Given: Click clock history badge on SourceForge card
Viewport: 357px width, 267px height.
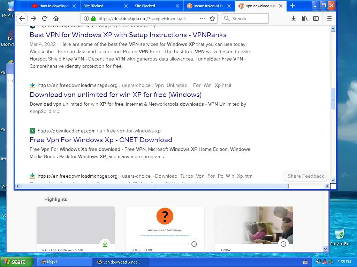Looking at the screenshot, I should click(x=194, y=244).
